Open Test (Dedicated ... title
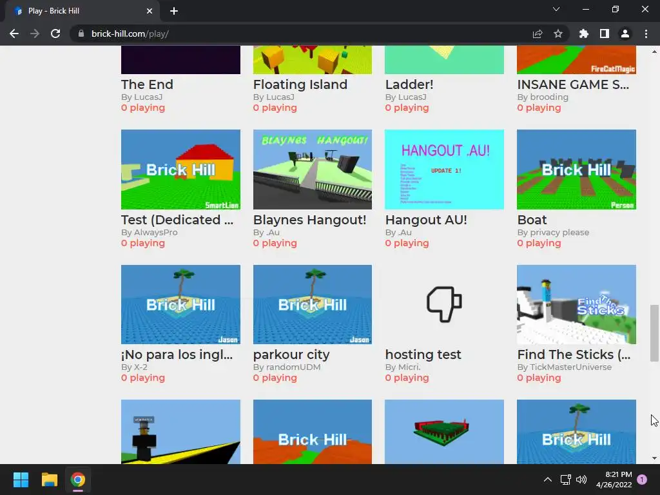The image size is (660, 495). (177, 220)
